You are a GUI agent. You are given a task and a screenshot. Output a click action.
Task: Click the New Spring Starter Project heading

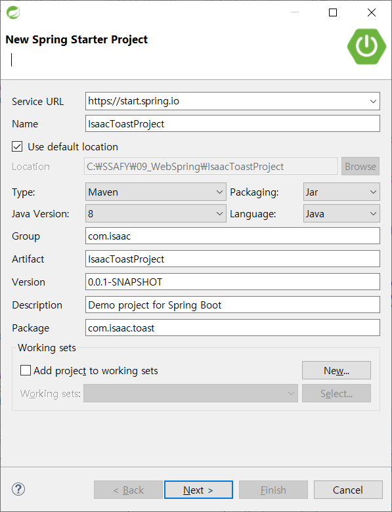click(x=77, y=39)
